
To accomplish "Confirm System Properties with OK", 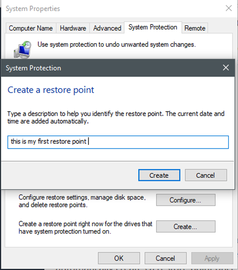I will (x=119, y=258).
